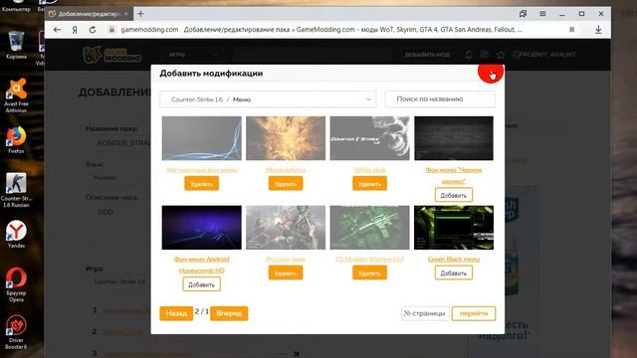
Task: Click Добавить under Фон меню Черное дерево
Action: tap(454, 195)
